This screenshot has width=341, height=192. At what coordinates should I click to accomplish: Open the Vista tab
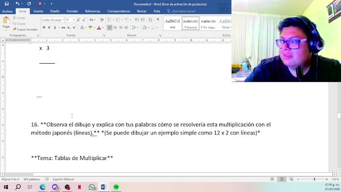157,11
